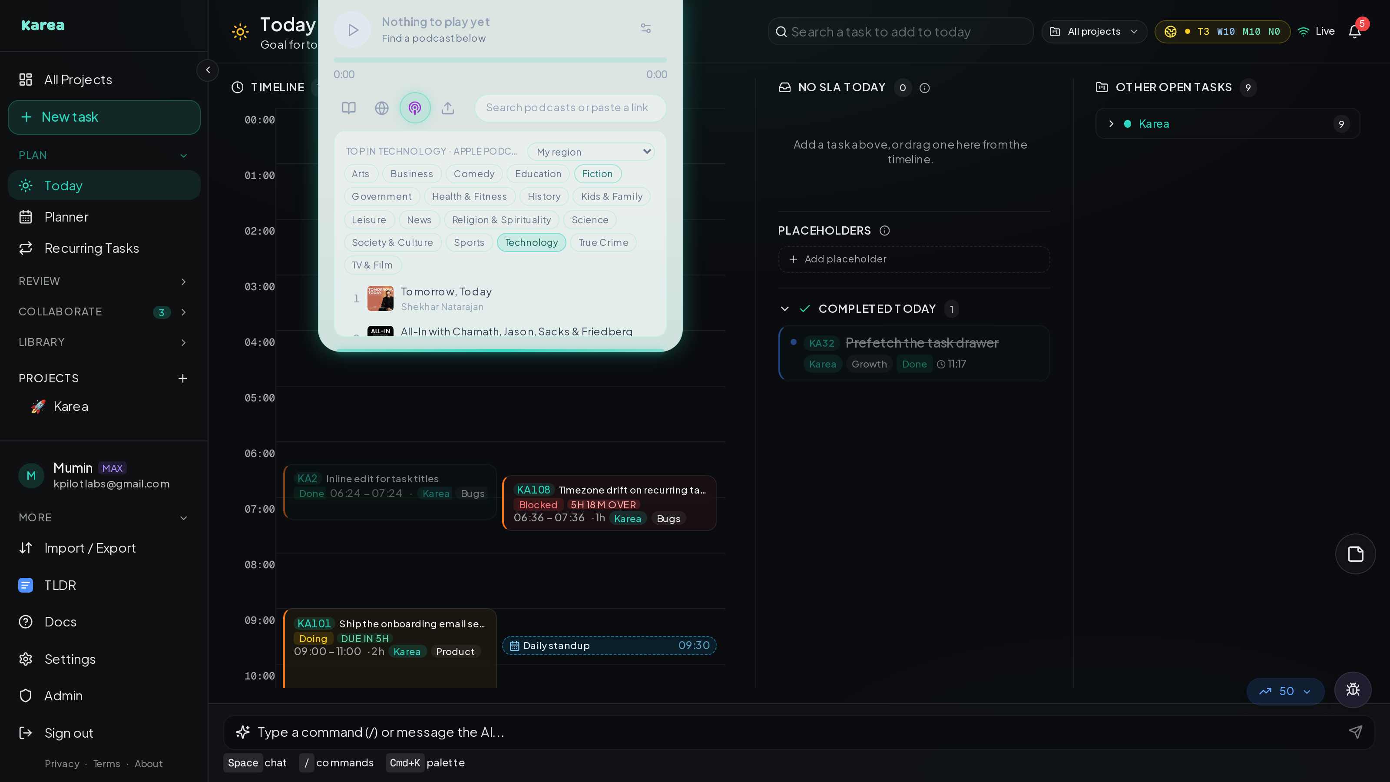Screen dimensions: 1390x782
Task: Open the notes document floating button
Action: point(1355,554)
